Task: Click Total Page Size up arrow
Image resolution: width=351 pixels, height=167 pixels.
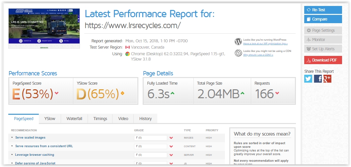Action: point(243,93)
